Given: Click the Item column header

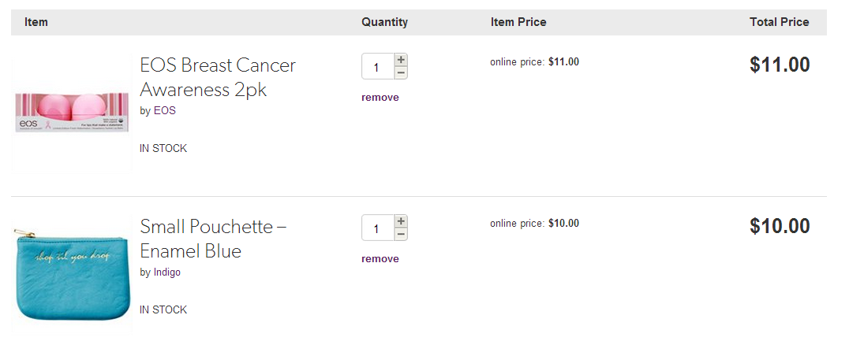Looking at the screenshot, I should (x=36, y=23).
